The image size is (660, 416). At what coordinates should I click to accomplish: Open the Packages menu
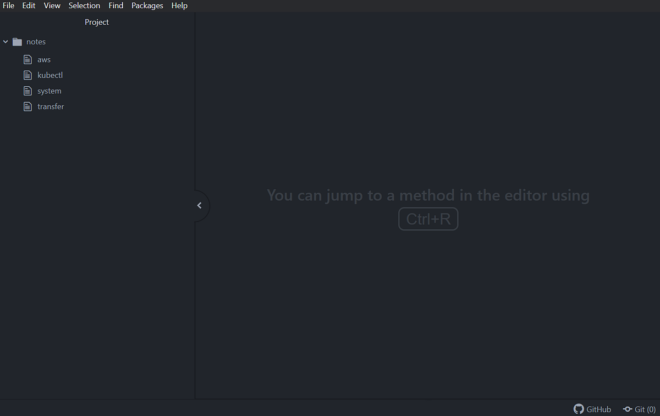[147, 5]
